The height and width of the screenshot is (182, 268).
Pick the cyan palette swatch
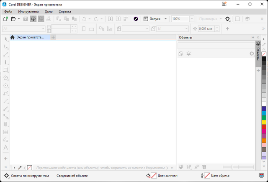coord(264,113)
